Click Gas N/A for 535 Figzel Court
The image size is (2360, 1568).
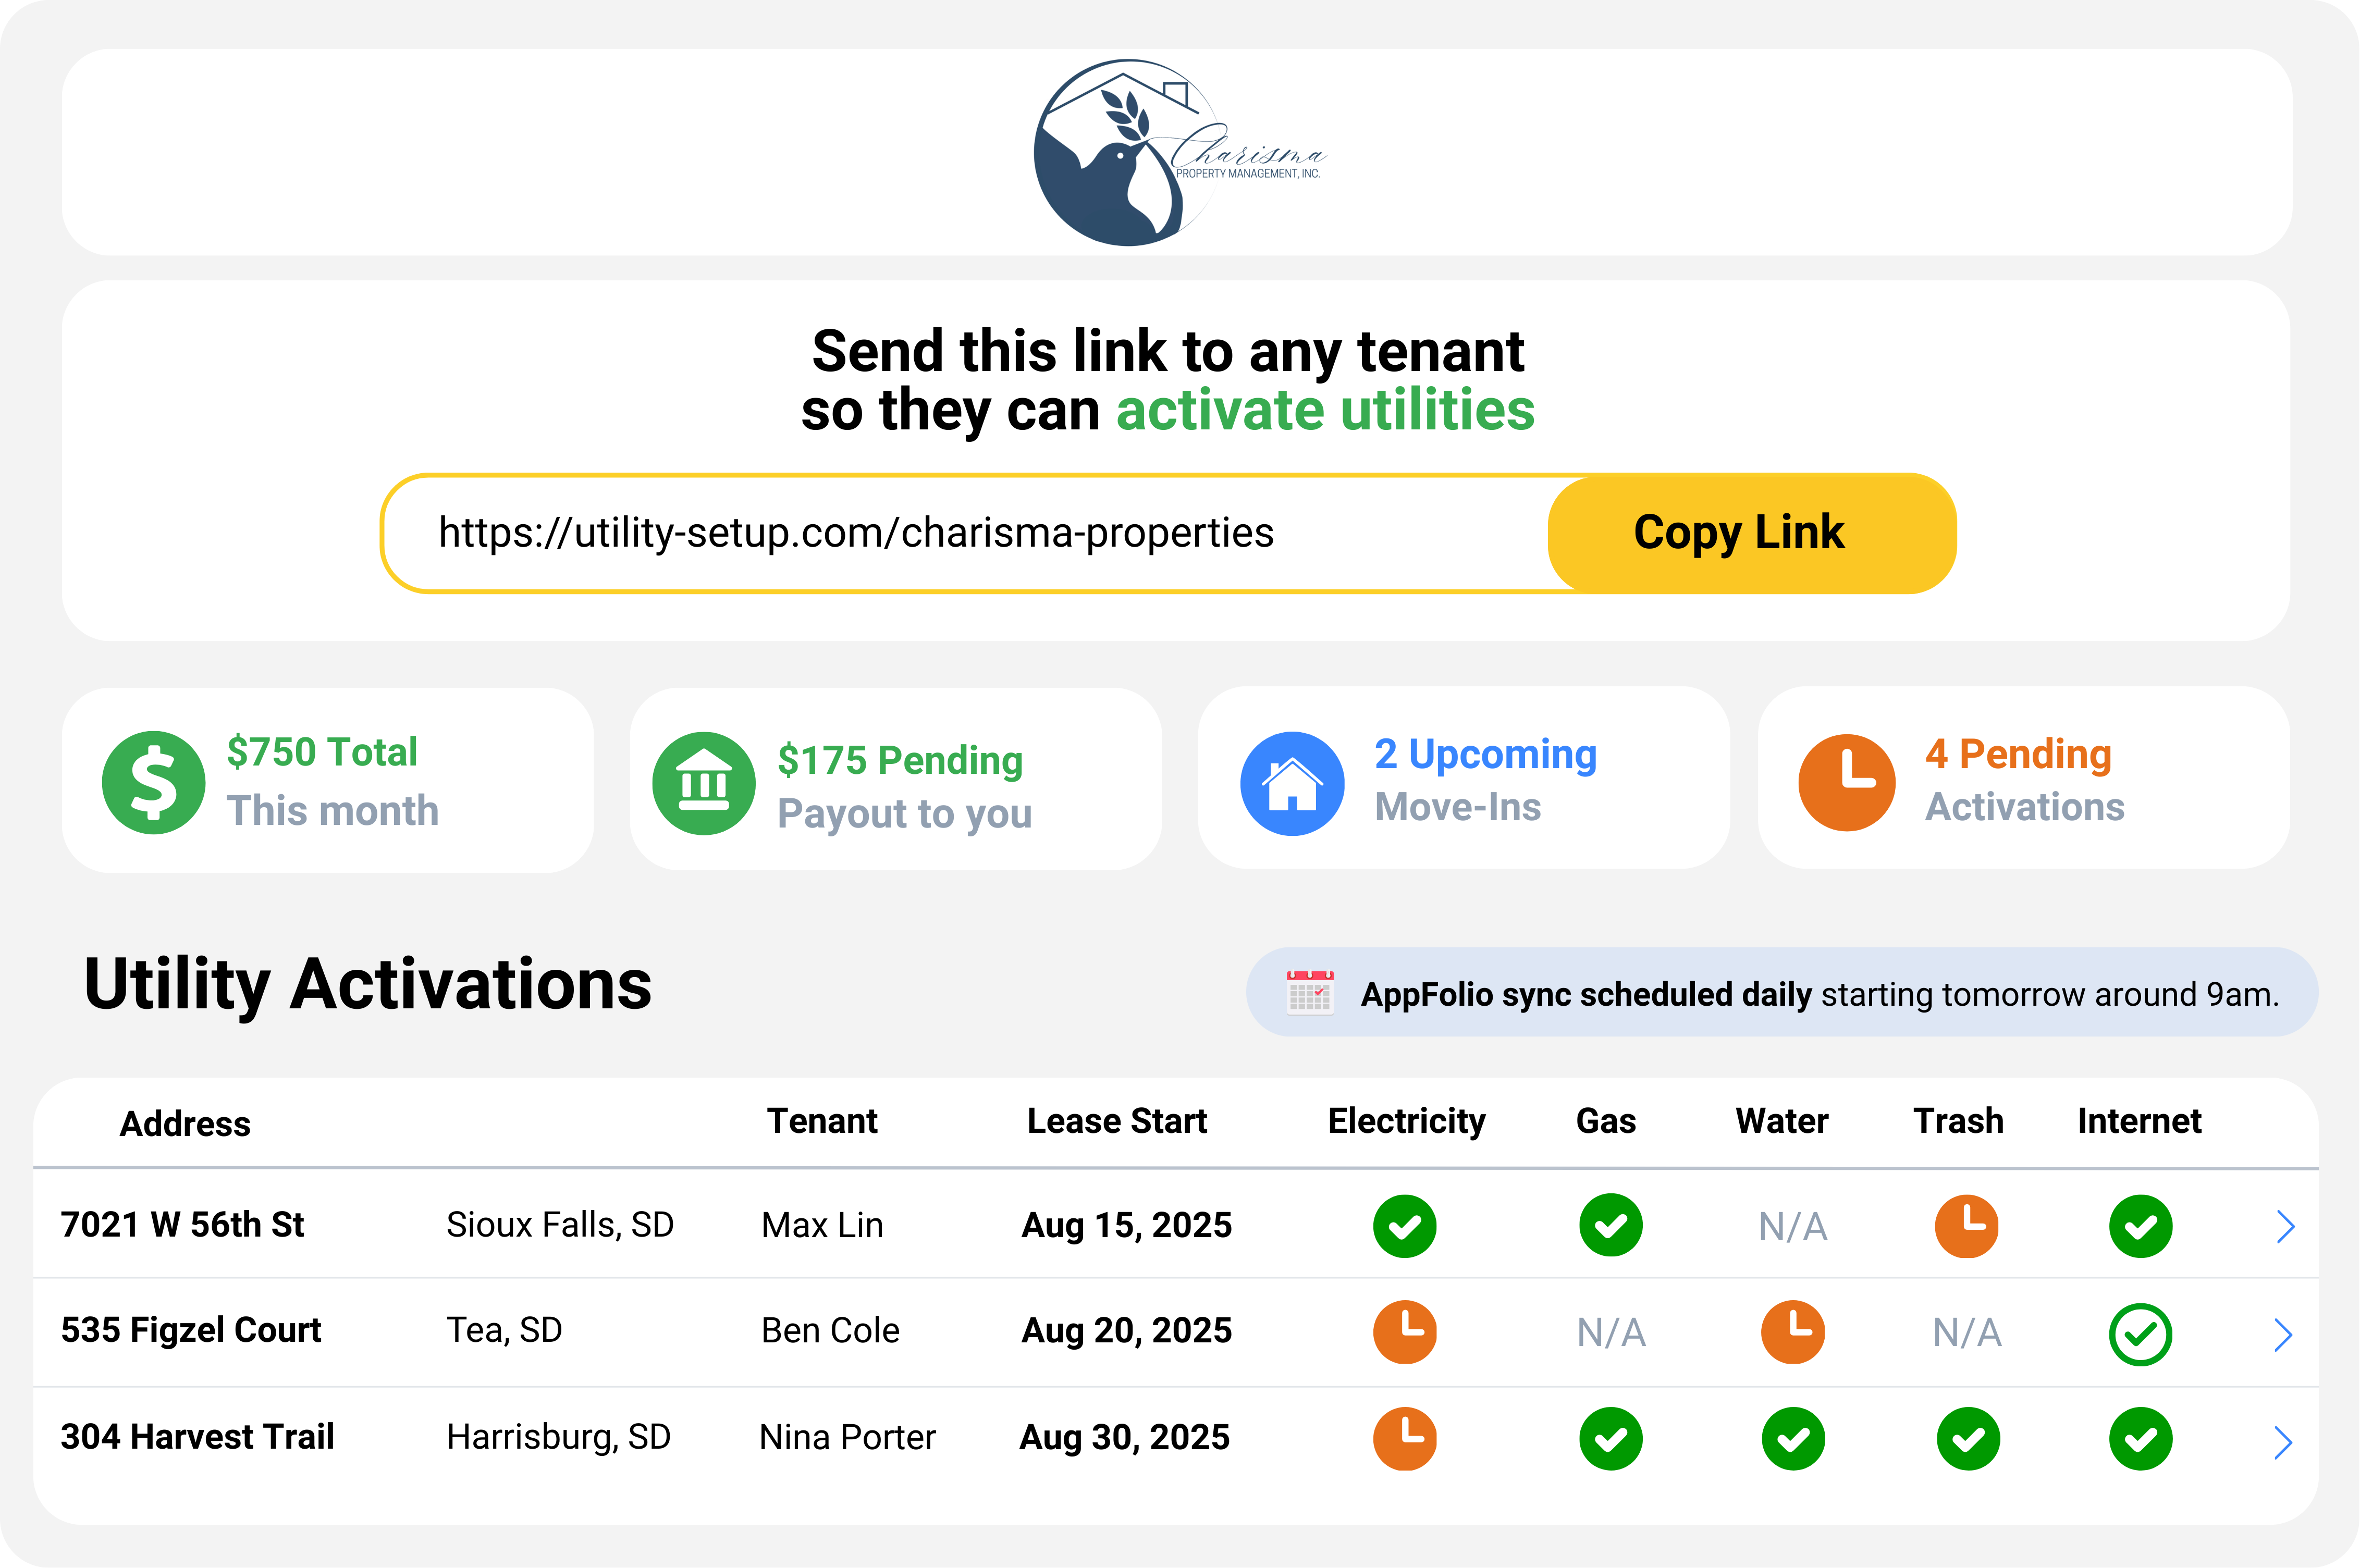tap(1611, 1333)
